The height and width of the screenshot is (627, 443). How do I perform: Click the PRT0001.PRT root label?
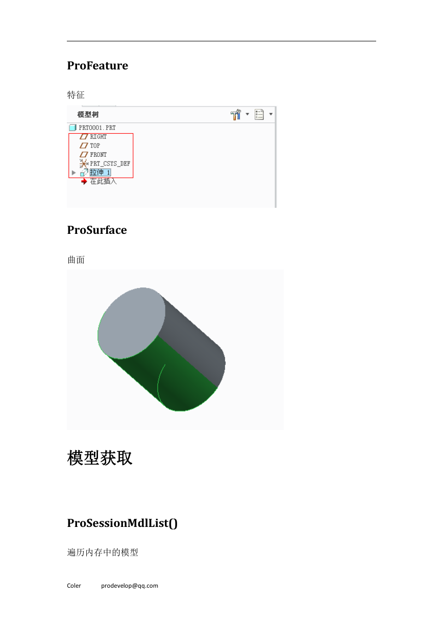[97, 128]
